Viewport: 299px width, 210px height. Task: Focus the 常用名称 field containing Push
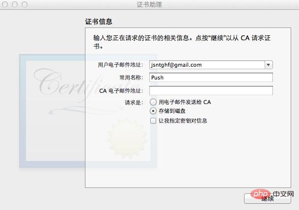[x=211, y=78]
